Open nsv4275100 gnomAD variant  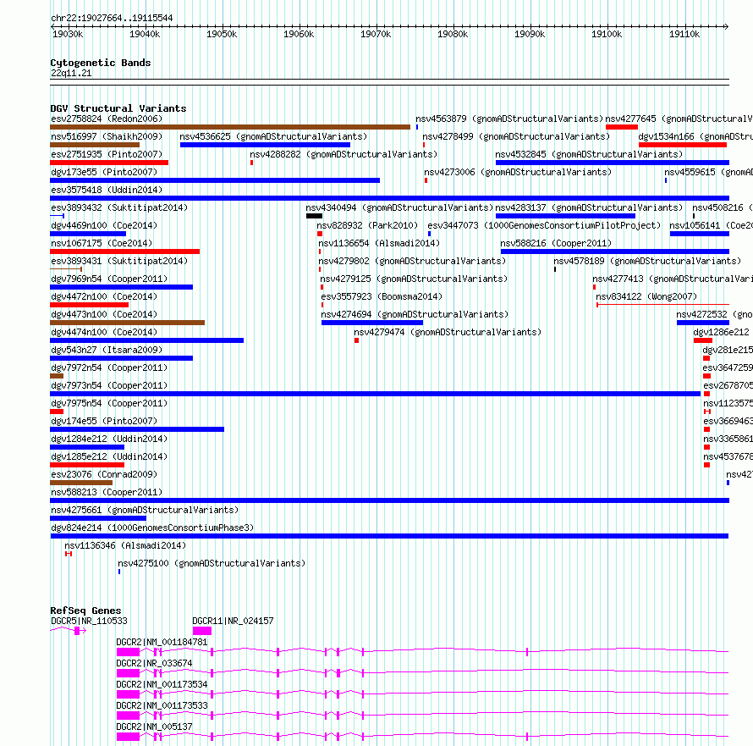pyautogui.click(x=212, y=563)
